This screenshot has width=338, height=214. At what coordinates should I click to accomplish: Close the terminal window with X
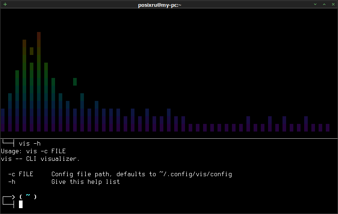(333, 5)
